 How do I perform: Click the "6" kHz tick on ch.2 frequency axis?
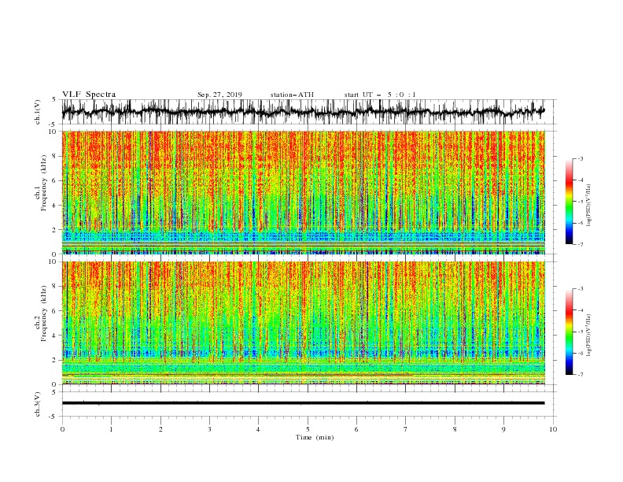tap(55, 311)
